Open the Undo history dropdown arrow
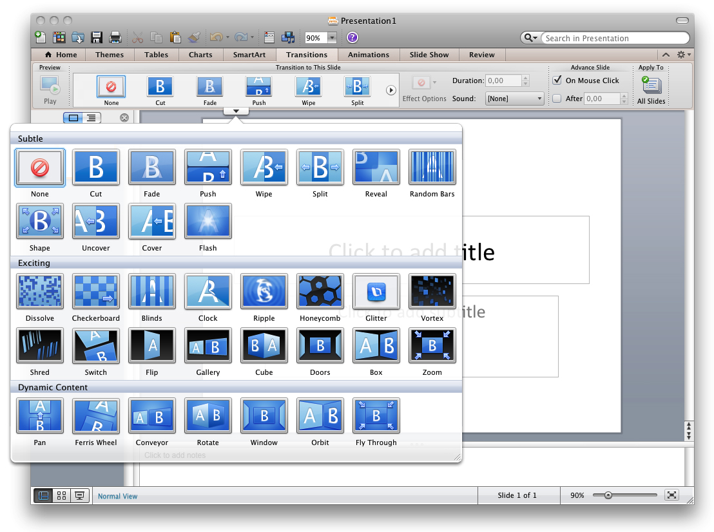 pyautogui.click(x=227, y=37)
